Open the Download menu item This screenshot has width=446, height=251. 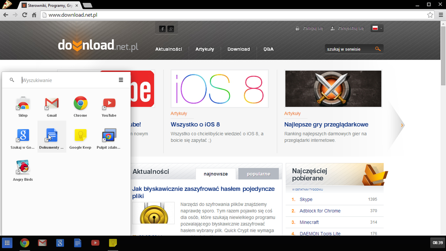point(239,49)
